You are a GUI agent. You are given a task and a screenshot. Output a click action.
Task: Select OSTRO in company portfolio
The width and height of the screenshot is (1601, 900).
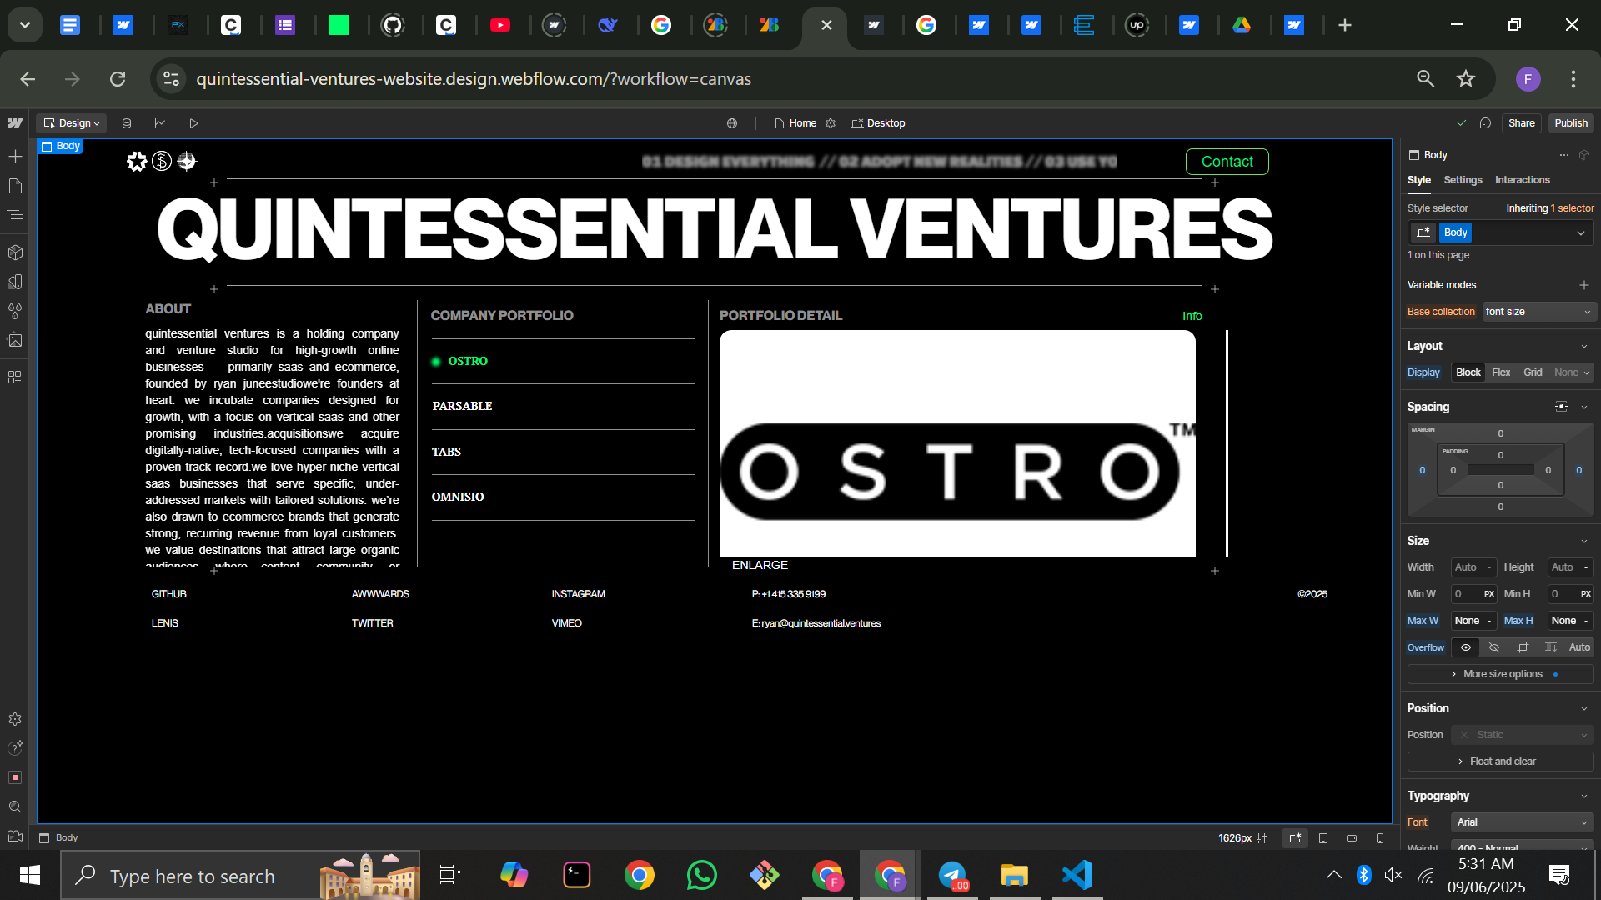pyautogui.click(x=468, y=362)
